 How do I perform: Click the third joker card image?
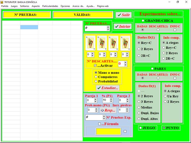pyautogui.click(x=114, y=43)
